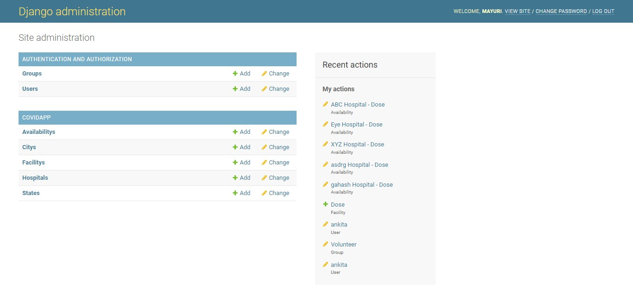633x303 pixels.
Task: Open the Eye Hospital - Dose recent action
Action: pos(356,124)
